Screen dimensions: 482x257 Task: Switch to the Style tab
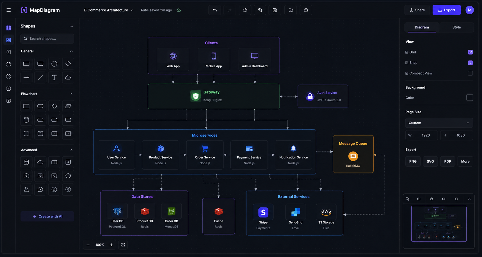pyautogui.click(x=456, y=27)
